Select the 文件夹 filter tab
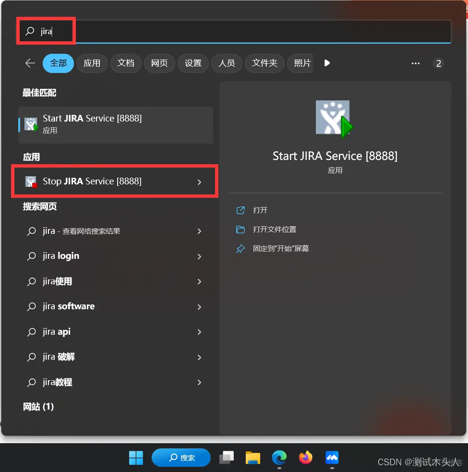Image resolution: width=468 pixels, height=472 pixels. click(264, 63)
